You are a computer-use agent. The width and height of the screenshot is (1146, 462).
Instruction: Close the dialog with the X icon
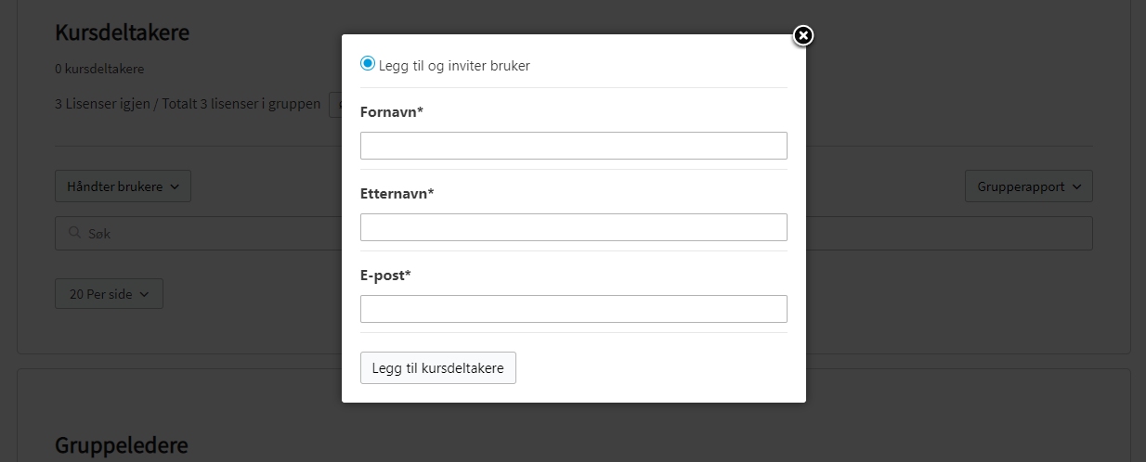click(x=803, y=36)
